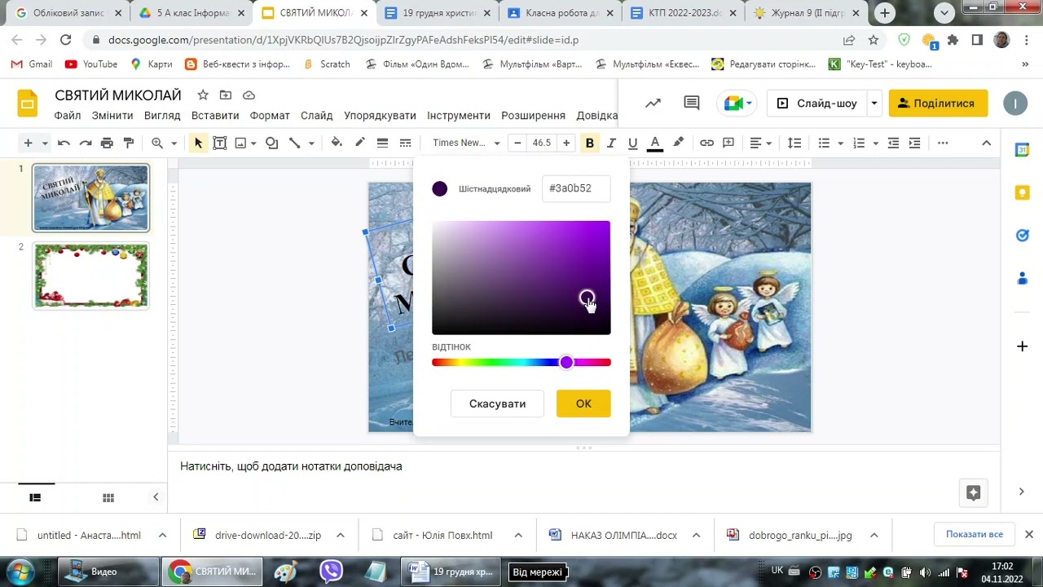Click the Windows Start button
Image resolution: width=1043 pixels, height=587 pixels.
(20, 572)
